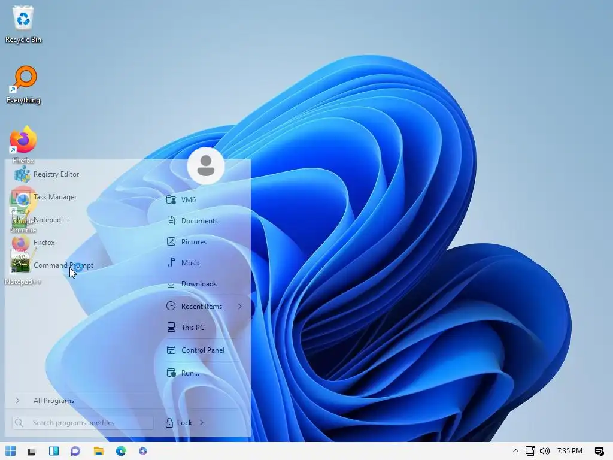Open the Widgets panel on taskbar
The width and height of the screenshot is (613, 460).
pos(54,451)
